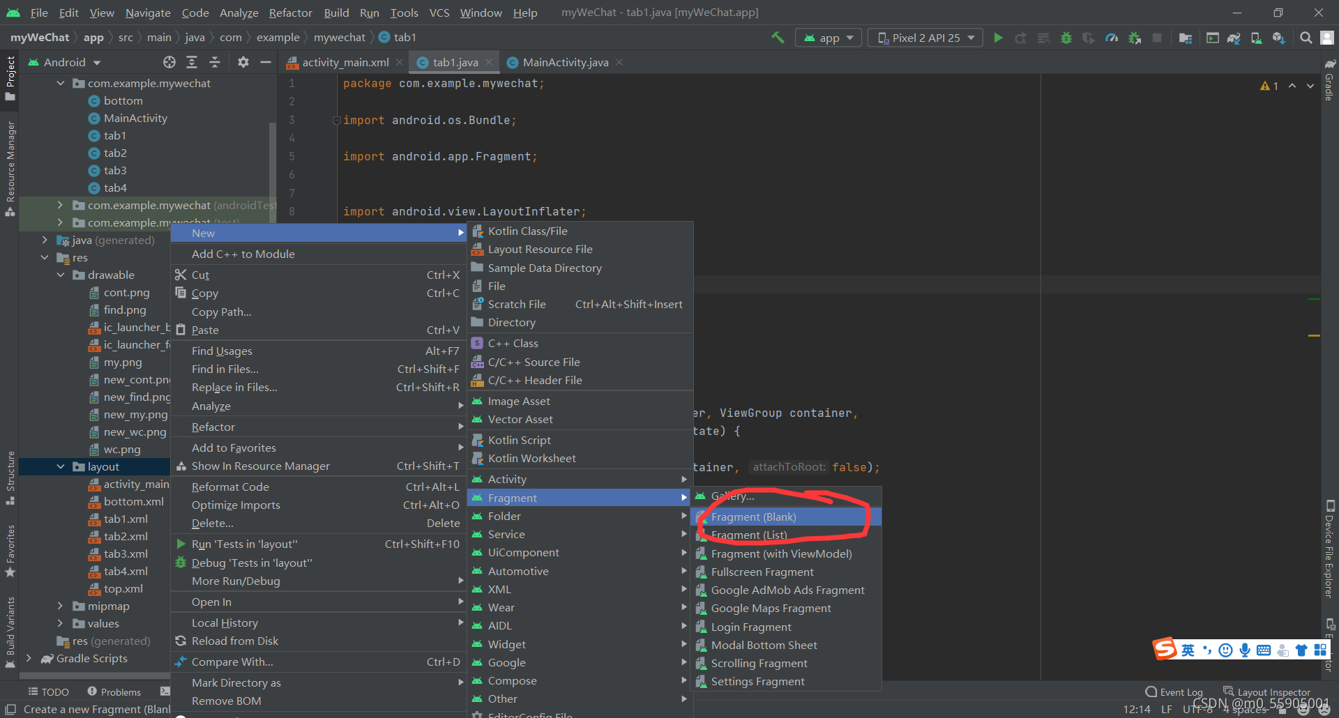Click the warning indicator in editor
The image size is (1339, 718).
point(1269,86)
